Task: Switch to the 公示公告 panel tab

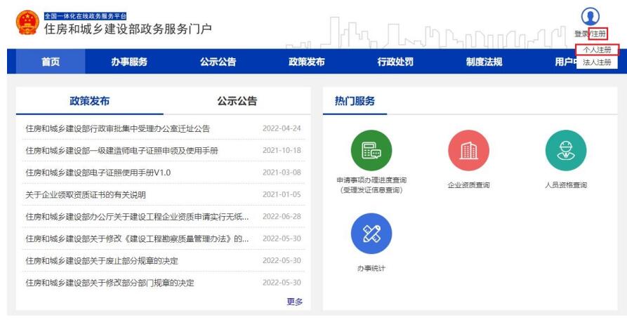Action: [237, 101]
